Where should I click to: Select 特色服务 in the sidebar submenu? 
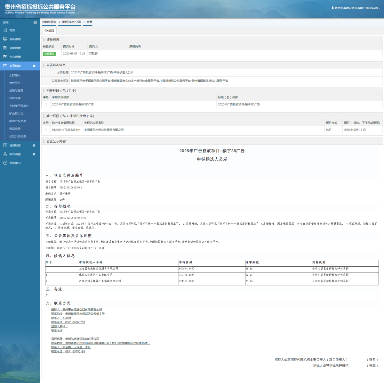[x=15, y=83]
